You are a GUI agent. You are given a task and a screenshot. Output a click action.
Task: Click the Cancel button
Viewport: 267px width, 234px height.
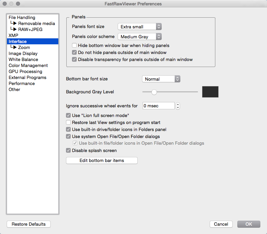[221, 224]
